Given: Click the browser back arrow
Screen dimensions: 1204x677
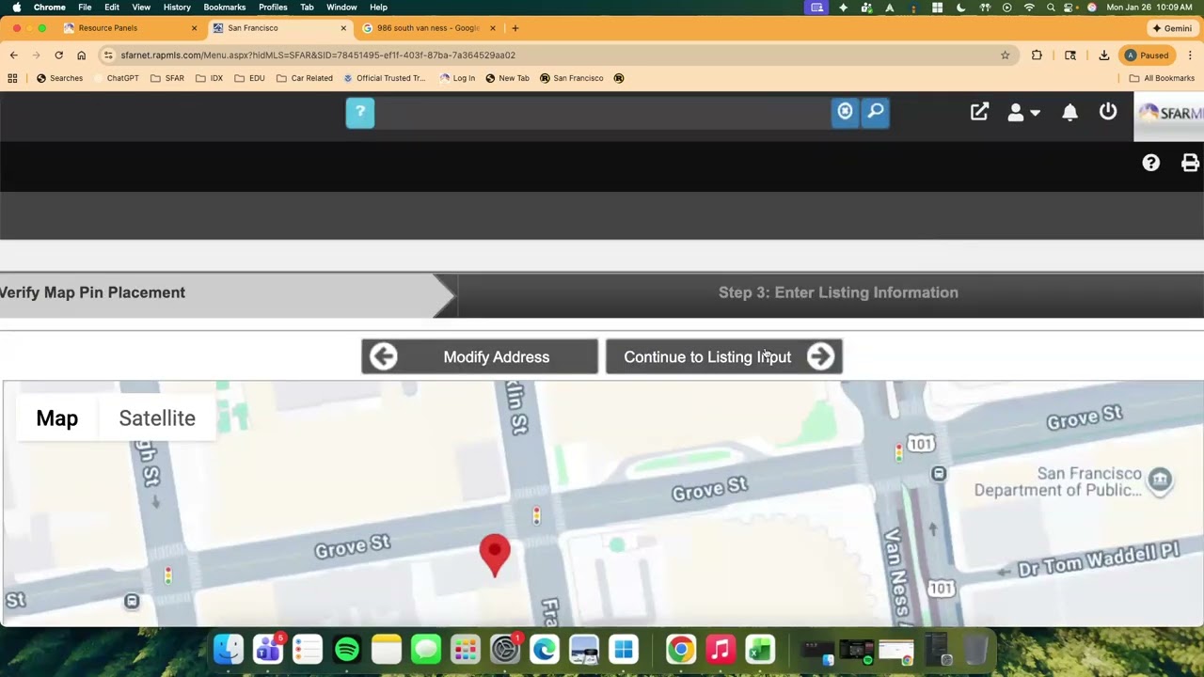Looking at the screenshot, I should pos(14,55).
